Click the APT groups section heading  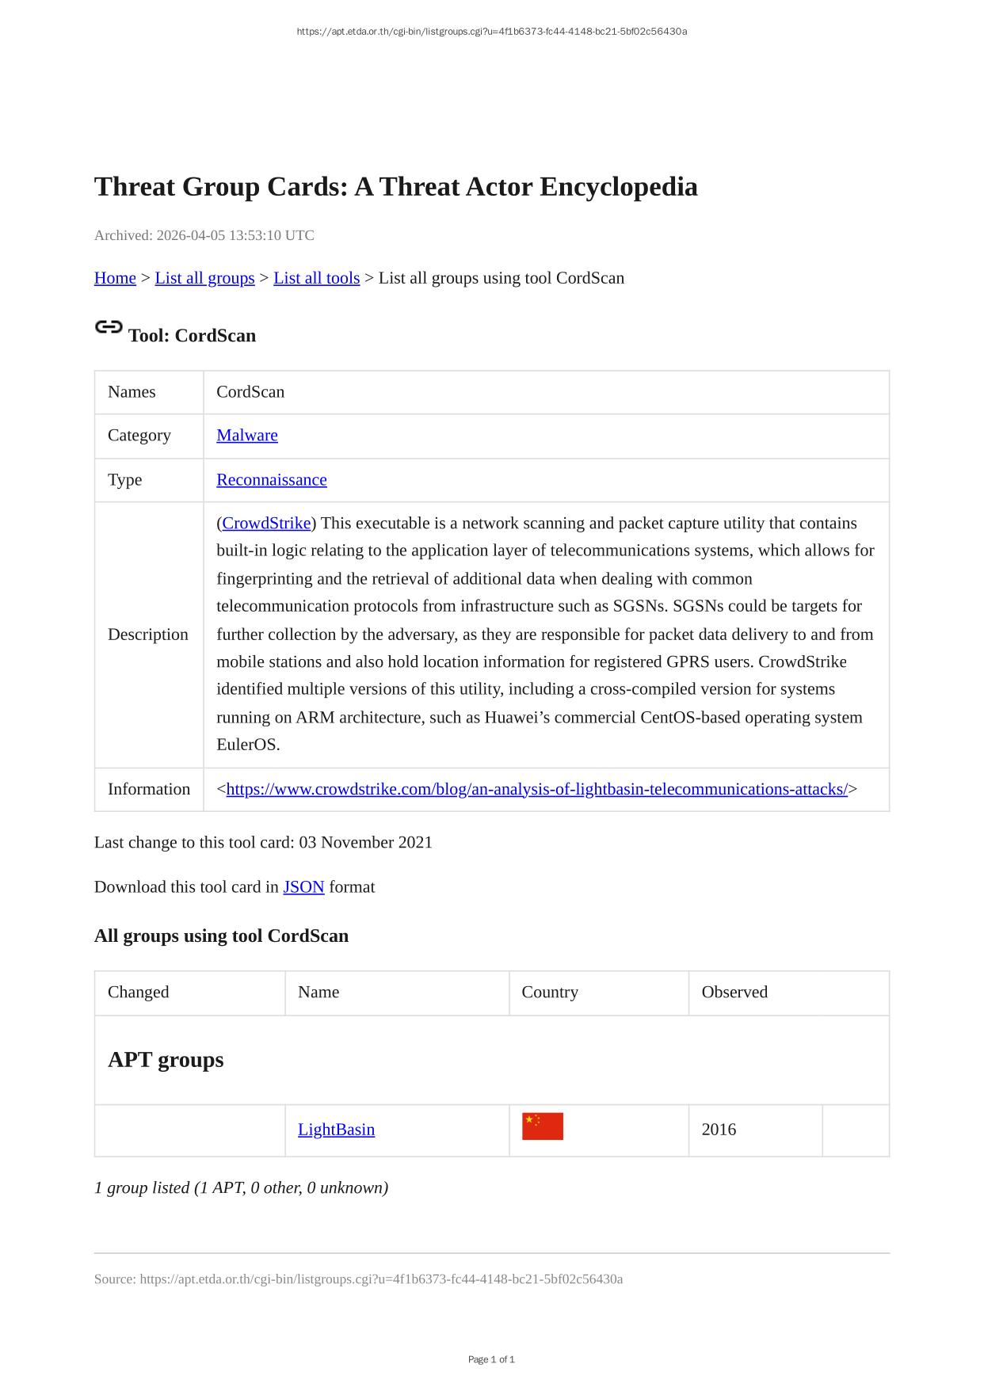pos(166,1060)
